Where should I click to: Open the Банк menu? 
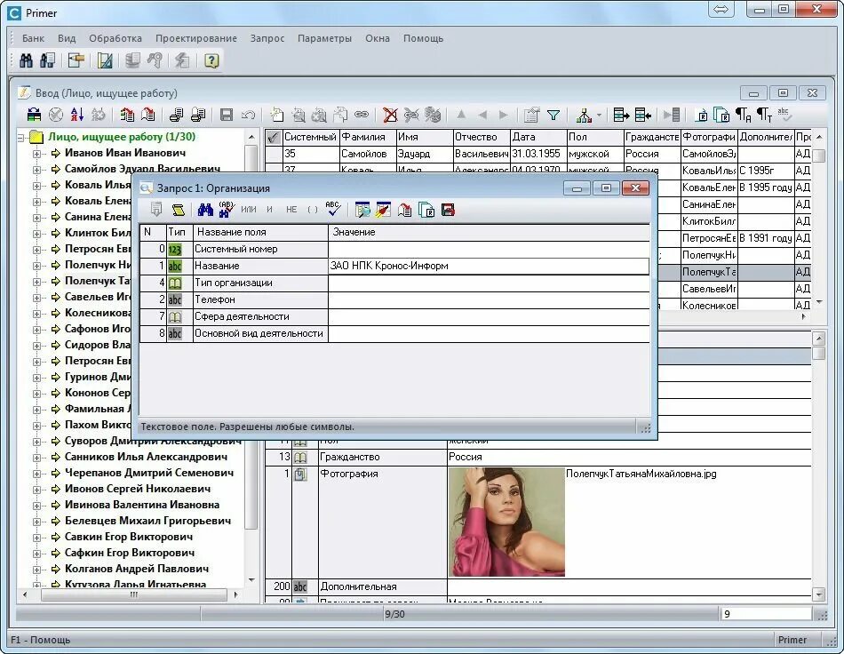pyautogui.click(x=34, y=38)
